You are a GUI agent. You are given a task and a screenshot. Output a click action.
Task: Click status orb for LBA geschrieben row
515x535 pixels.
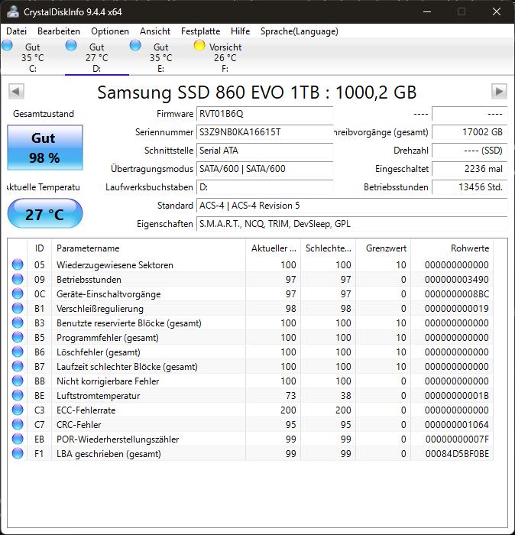click(18, 453)
